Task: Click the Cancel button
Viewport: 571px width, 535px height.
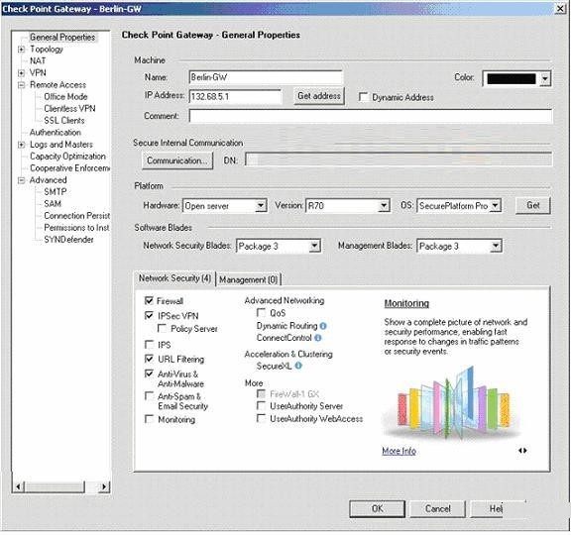Action: point(438,509)
